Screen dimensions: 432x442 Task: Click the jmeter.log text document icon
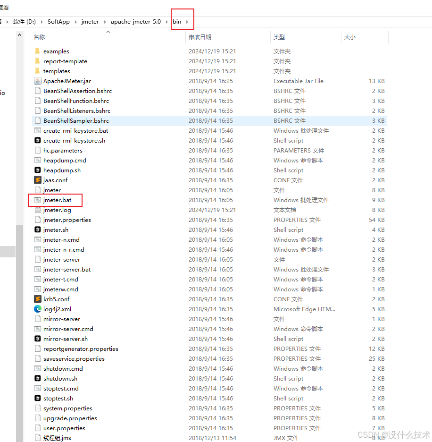pos(37,210)
